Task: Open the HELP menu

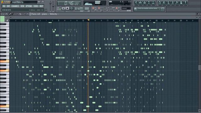Action: pos(41,6)
